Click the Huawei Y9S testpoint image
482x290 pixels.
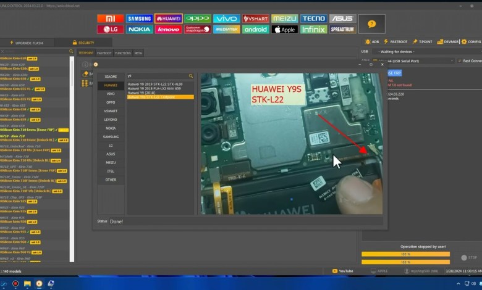(x=292, y=144)
